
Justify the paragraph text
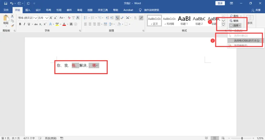(x=99, y=24)
